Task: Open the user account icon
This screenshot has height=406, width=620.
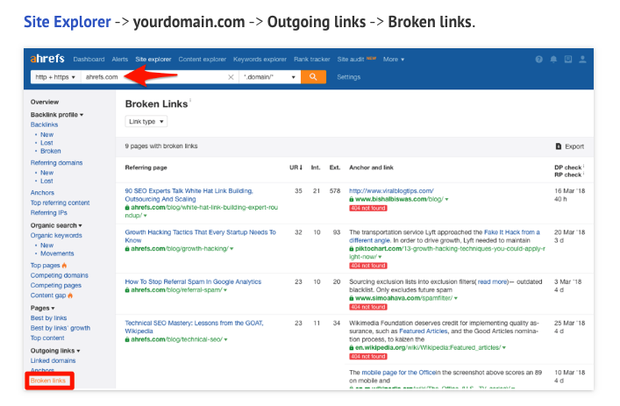Action: point(582,60)
